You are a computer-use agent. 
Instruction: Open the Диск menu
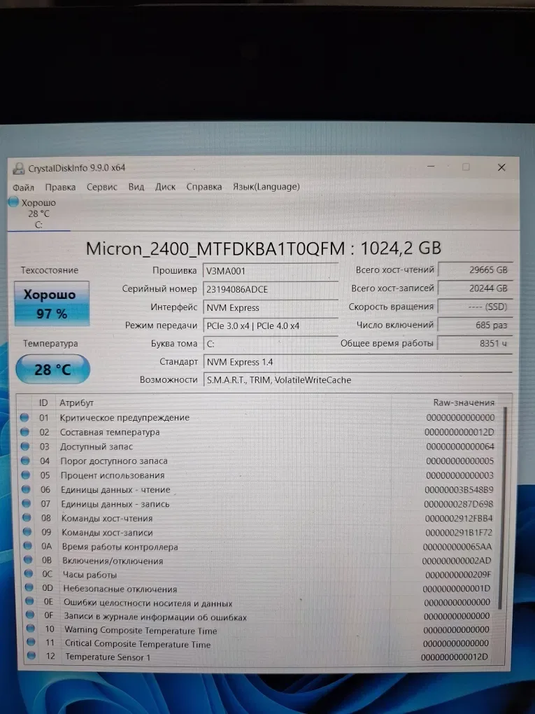coord(165,187)
